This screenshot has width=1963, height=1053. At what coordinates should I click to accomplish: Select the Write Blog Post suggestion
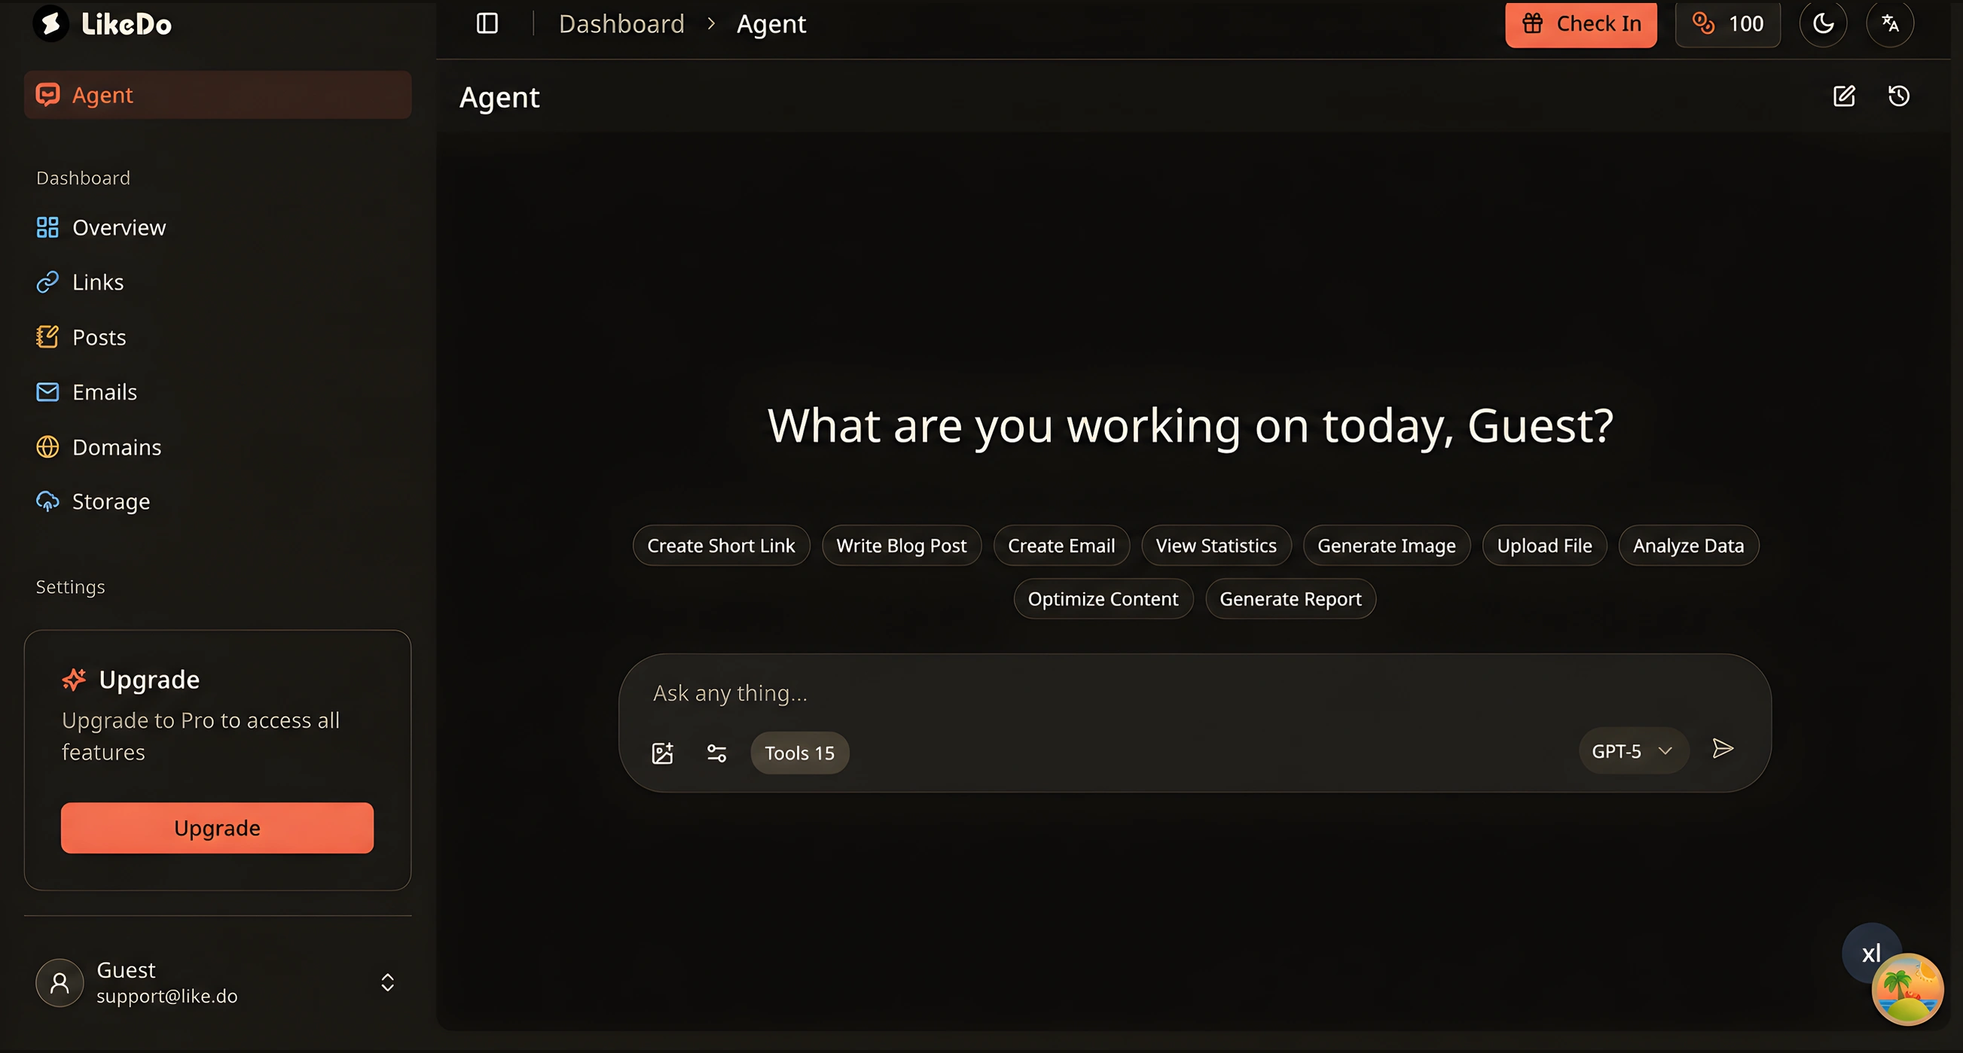(x=901, y=546)
